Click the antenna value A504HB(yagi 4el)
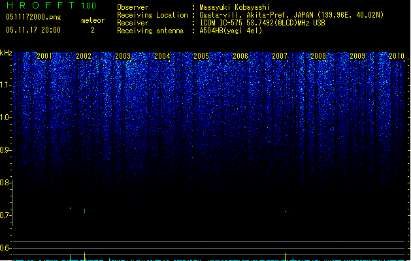The width and height of the screenshot is (411, 261). 231,31
